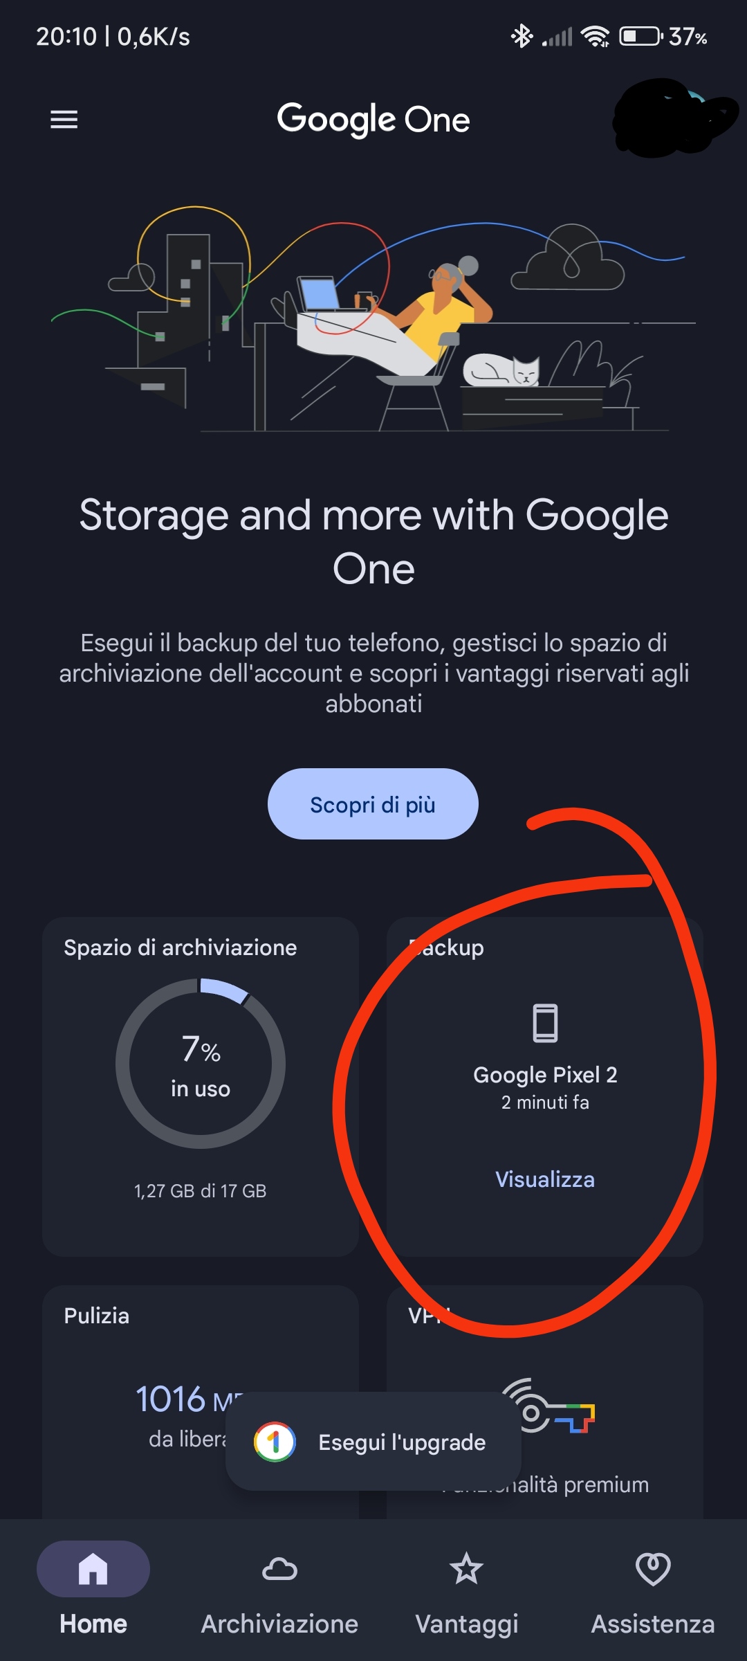
Task: Tap the phone device icon in Backup card
Action: 545,1023
